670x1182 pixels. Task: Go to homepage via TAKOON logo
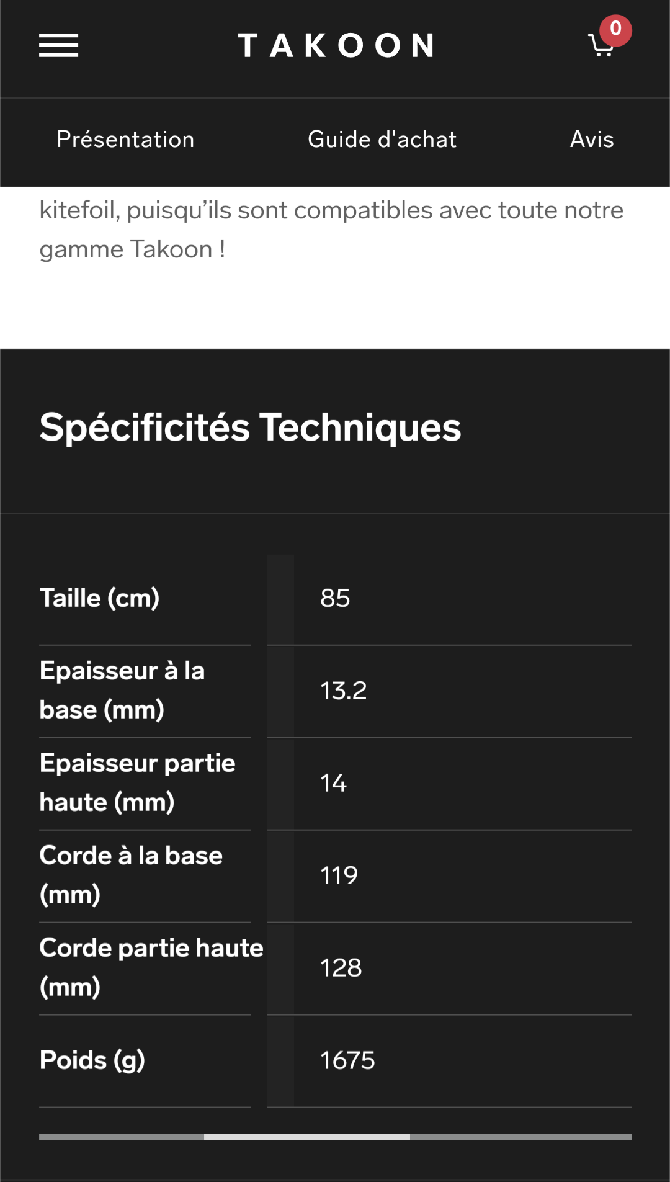(x=336, y=46)
